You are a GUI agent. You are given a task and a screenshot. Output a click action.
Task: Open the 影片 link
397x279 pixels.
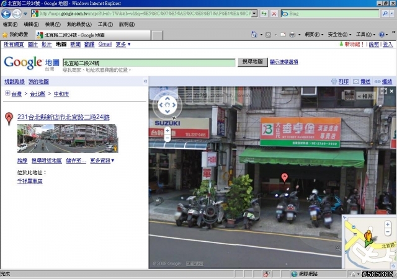[x=47, y=45]
